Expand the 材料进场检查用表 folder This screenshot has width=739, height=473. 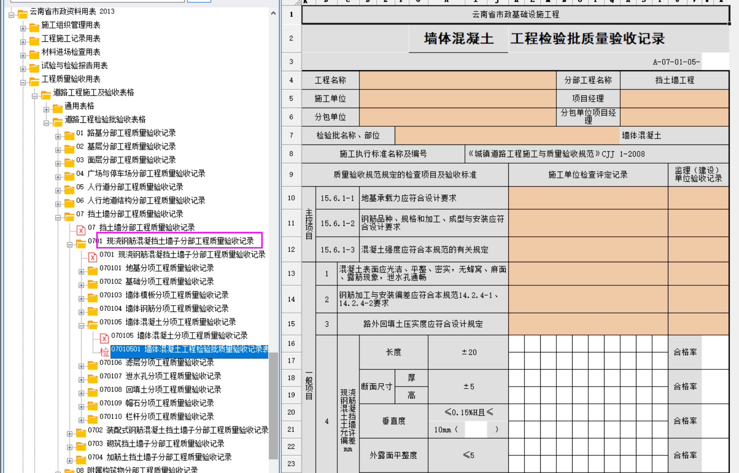[x=23, y=56]
